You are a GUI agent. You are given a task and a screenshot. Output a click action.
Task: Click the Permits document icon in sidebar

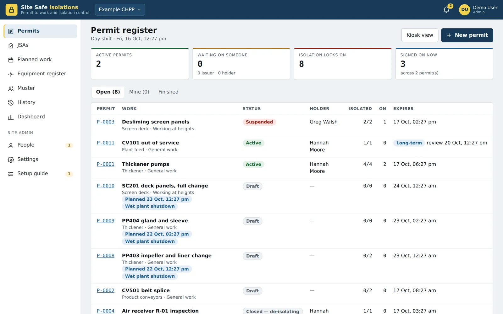11,31
